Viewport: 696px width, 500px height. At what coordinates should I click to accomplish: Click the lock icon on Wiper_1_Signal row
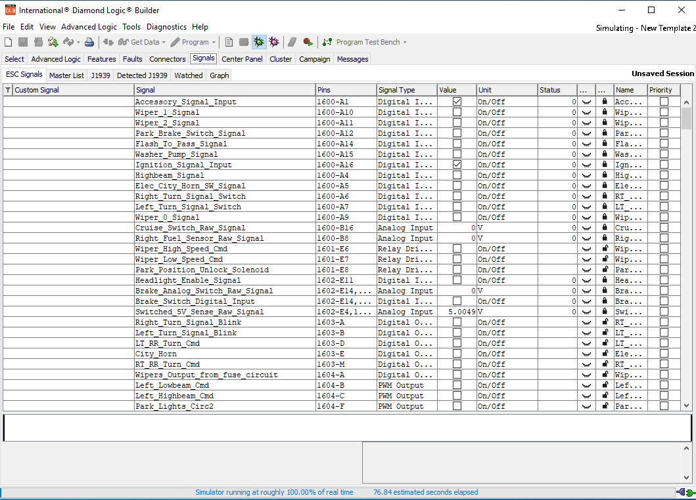tap(603, 112)
